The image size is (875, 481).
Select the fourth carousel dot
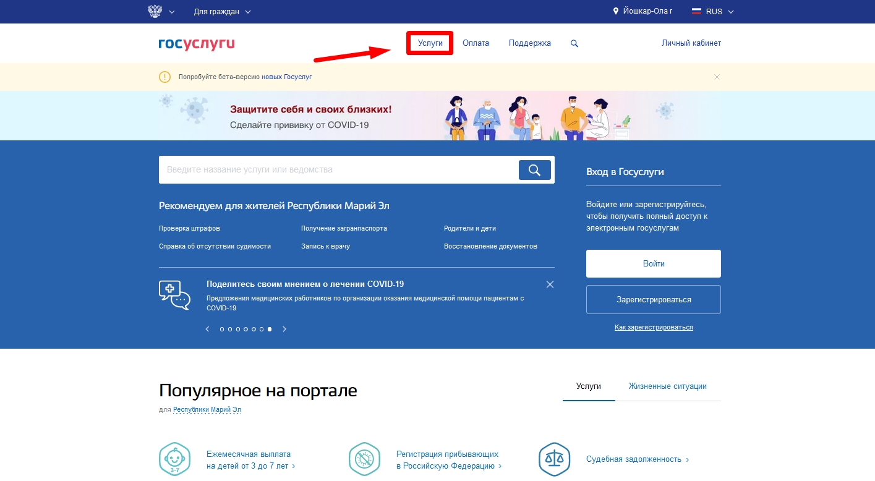245,330
